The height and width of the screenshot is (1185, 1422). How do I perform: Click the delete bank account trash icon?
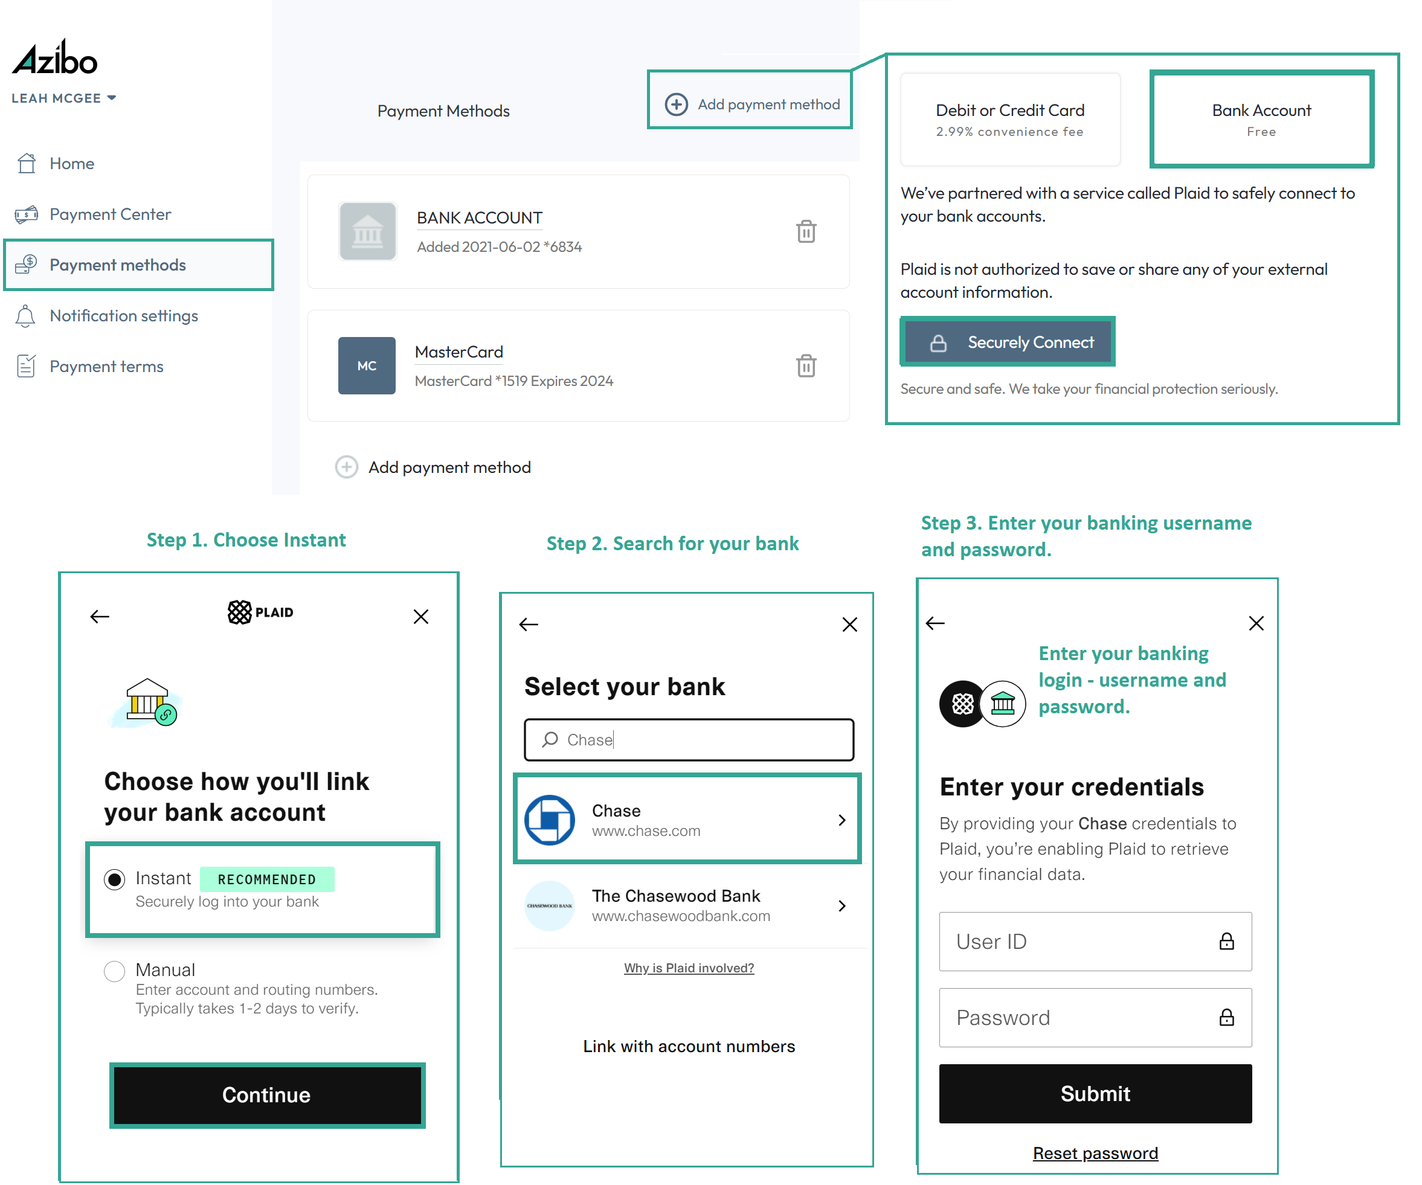point(806,231)
